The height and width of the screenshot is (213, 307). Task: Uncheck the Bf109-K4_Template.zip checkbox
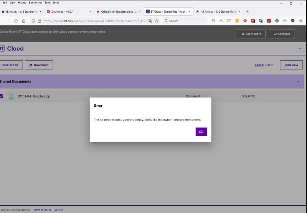pos(2,96)
